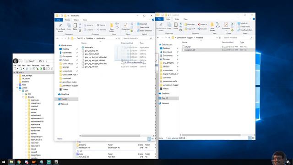Click the Copy icon in modded window

click(x=169, y=26)
